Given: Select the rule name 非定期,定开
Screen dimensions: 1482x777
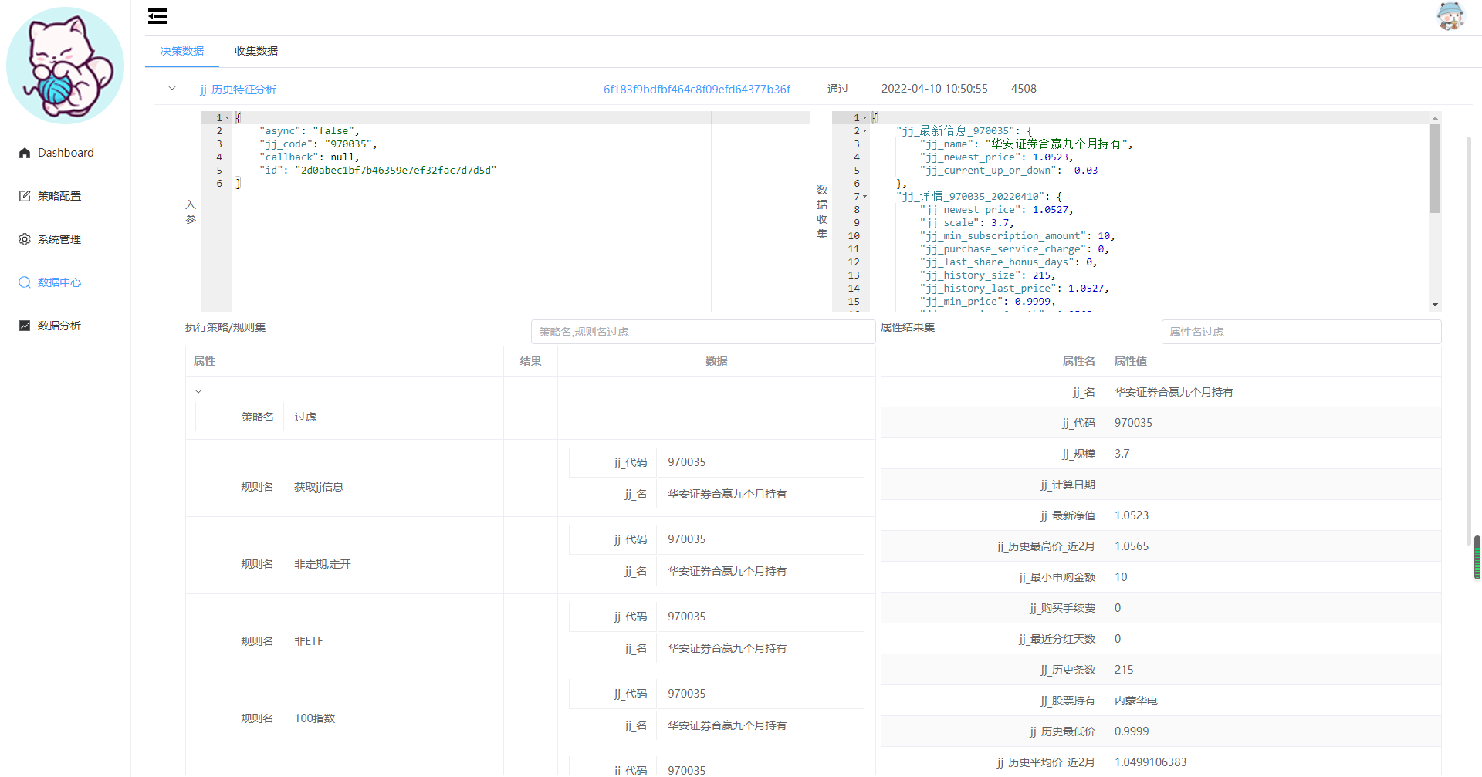Looking at the screenshot, I should coord(323,564).
